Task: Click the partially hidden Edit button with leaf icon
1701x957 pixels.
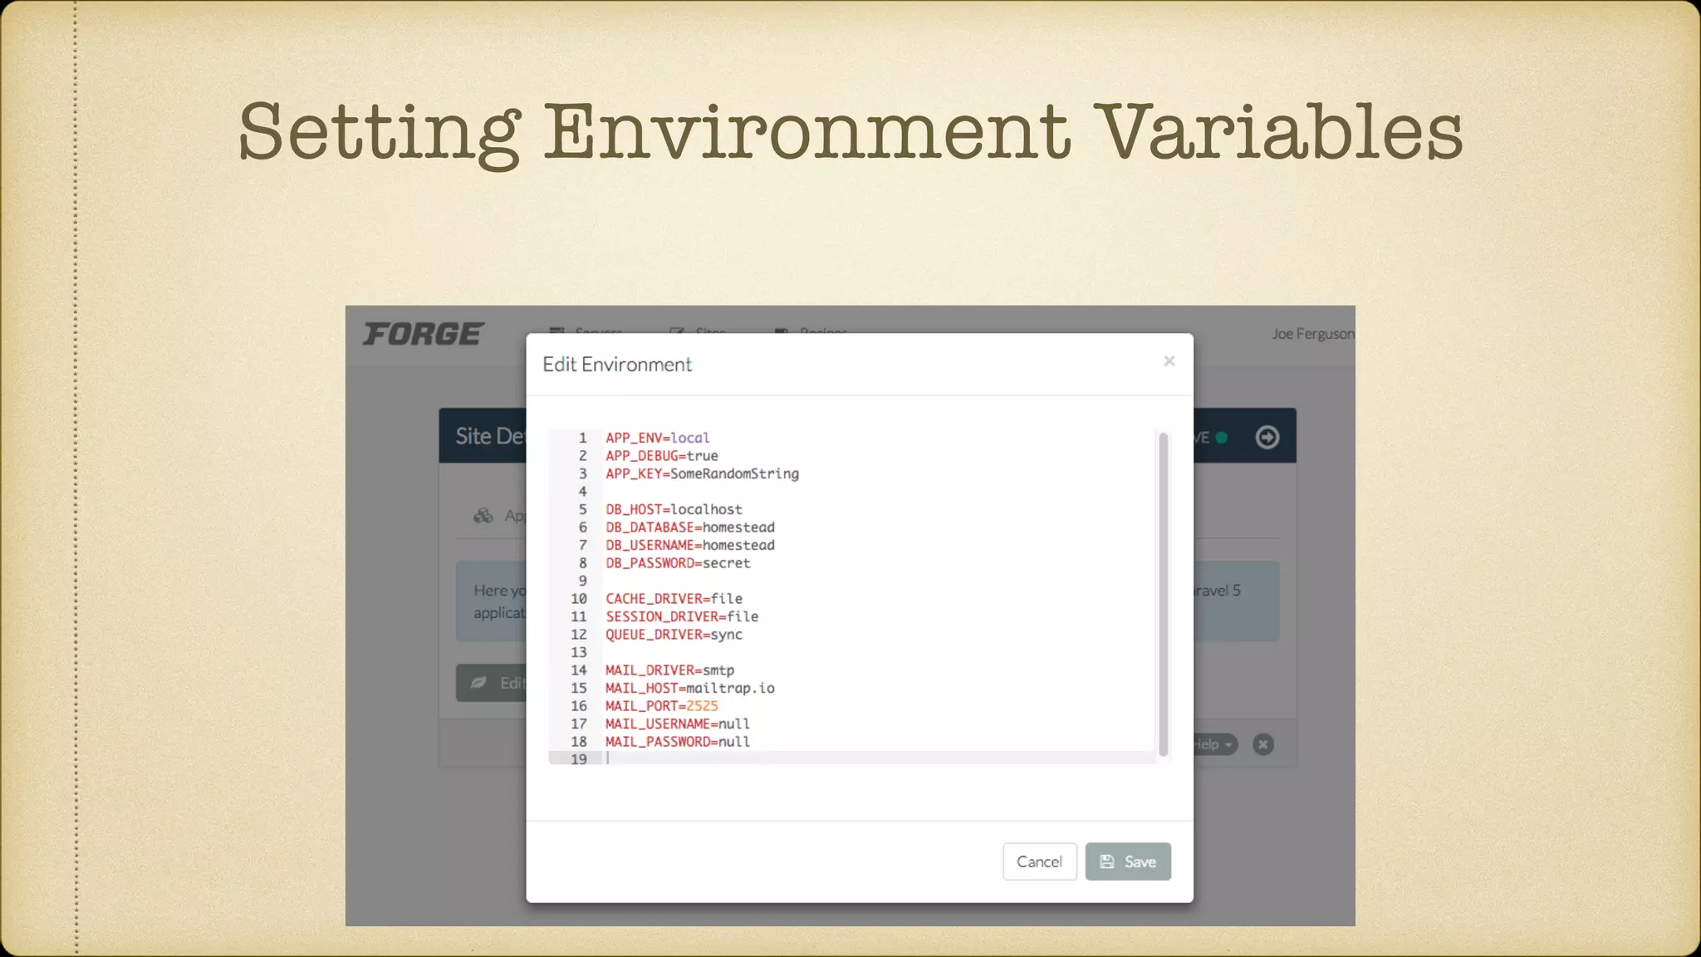Action: pos(491,683)
